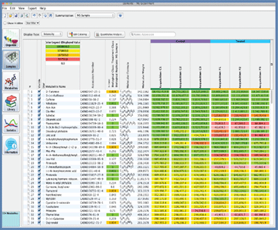
Task: Open the Metabolites sidebar view
Action: pos(11,81)
